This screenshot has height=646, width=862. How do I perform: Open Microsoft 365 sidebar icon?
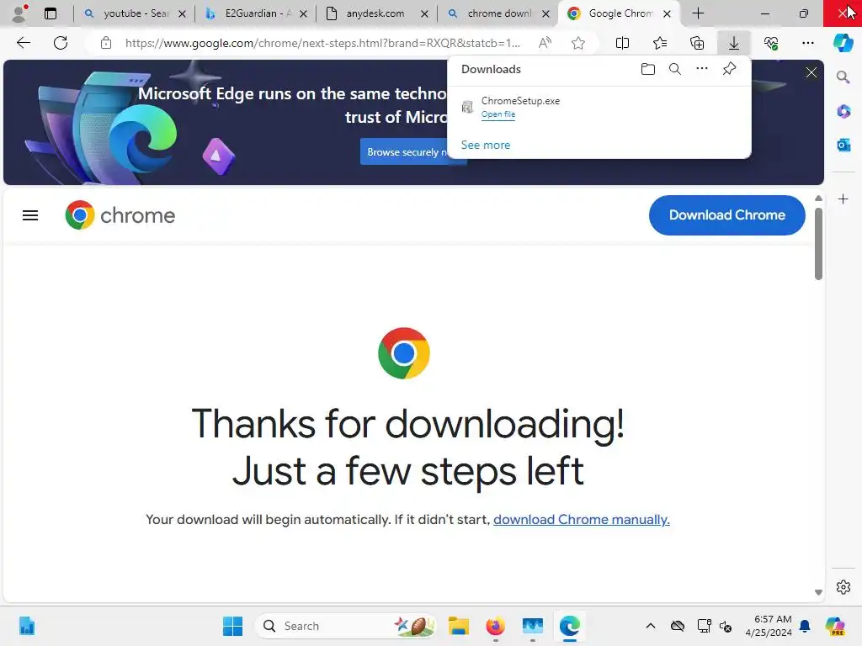coord(843,111)
